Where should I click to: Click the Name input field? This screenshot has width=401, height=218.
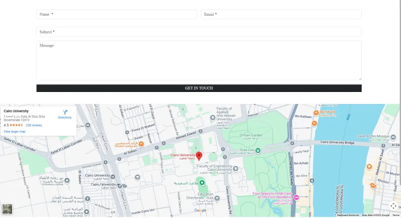click(117, 14)
